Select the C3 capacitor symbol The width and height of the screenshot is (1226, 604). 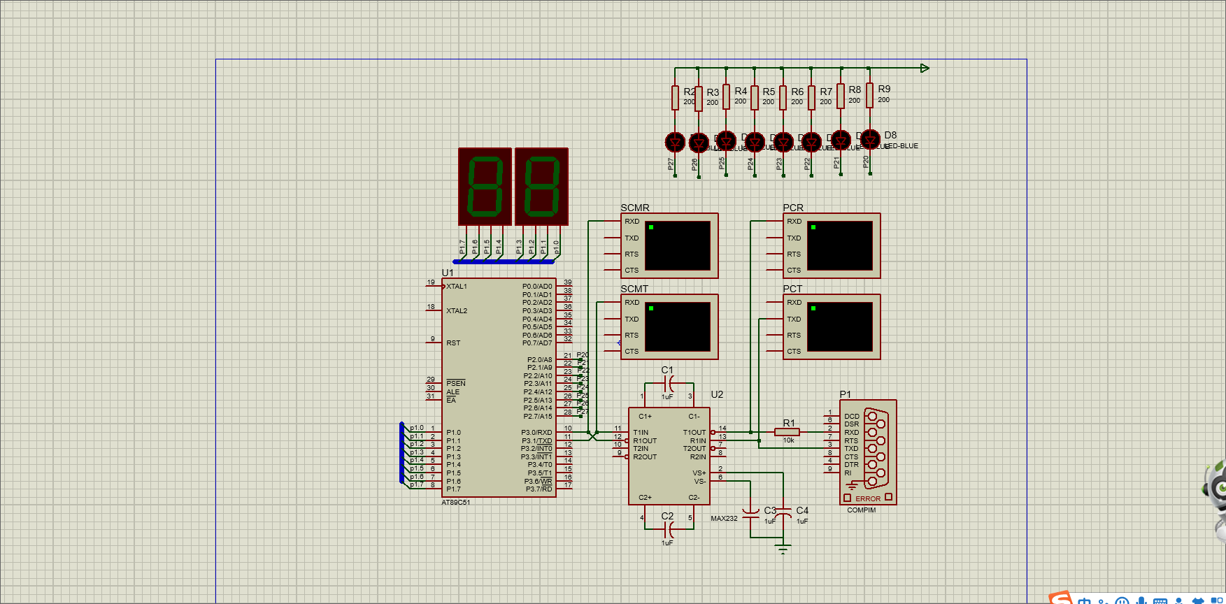(750, 512)
